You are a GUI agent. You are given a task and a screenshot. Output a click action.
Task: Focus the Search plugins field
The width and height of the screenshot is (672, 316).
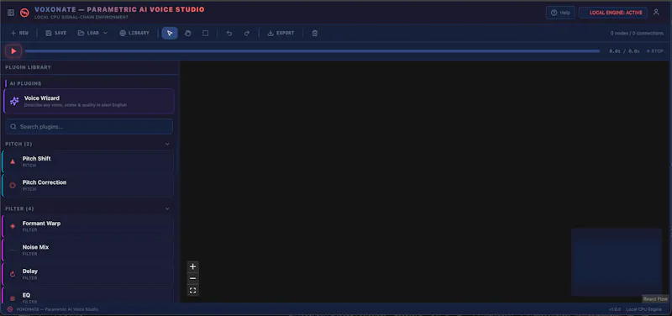point(89,127)
